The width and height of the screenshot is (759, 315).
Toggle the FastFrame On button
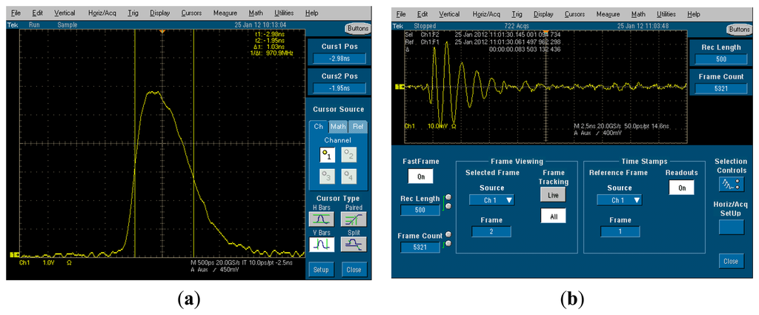coord(420,178)
